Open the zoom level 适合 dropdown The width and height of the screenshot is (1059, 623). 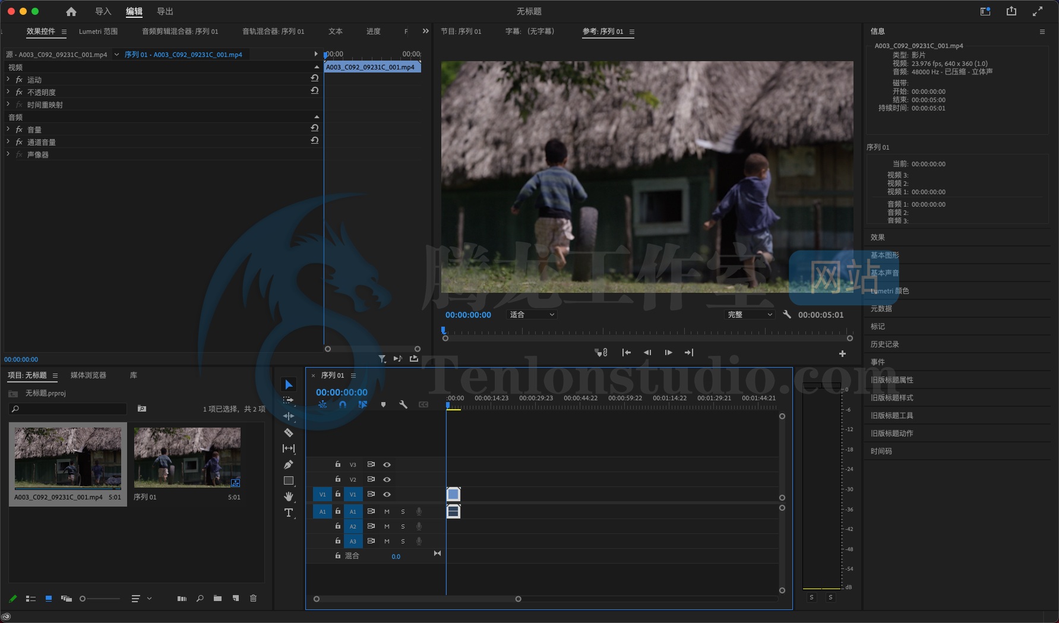(x=532, y=315)
